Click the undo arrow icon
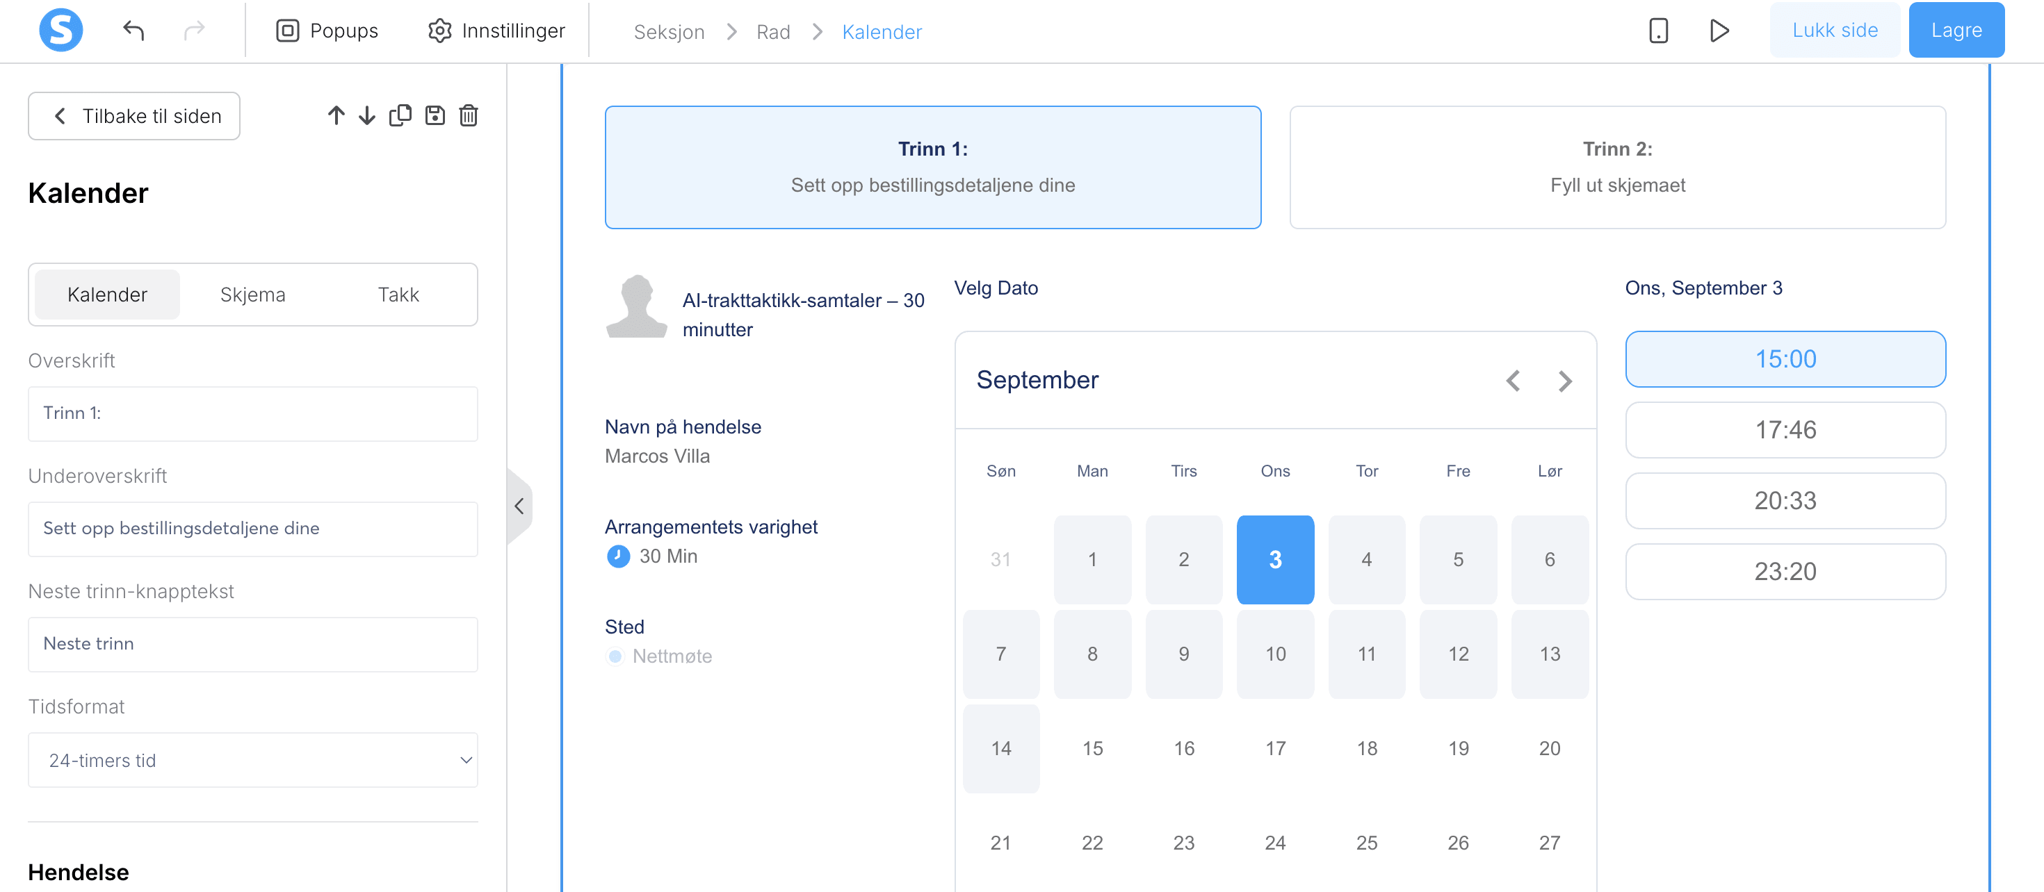Screen dimensions: 2044x892 click(133, 30)
